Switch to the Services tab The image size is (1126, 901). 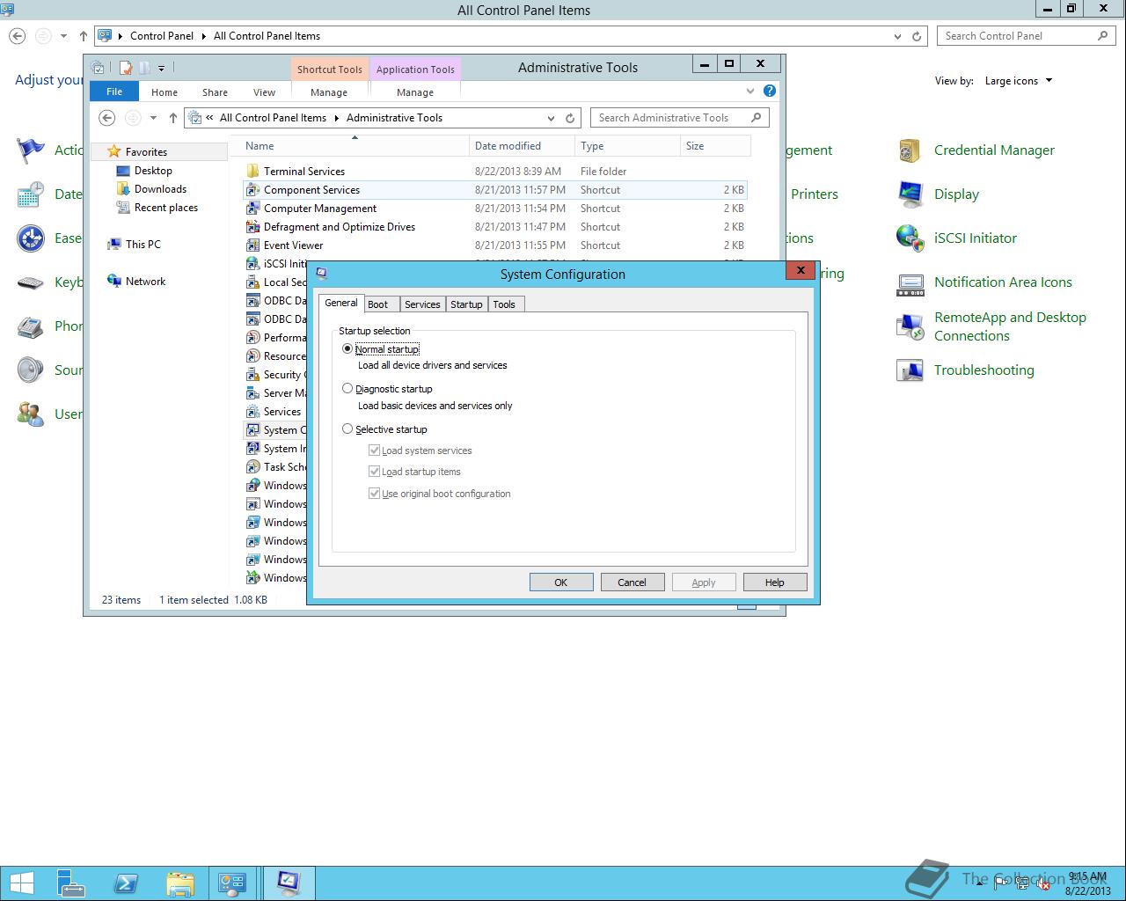(422, 304)
